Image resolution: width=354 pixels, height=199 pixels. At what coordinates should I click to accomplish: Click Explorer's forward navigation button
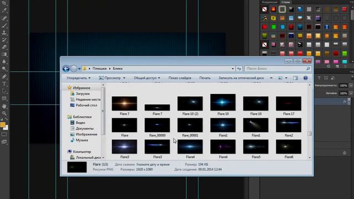click(x=74, y=69)
